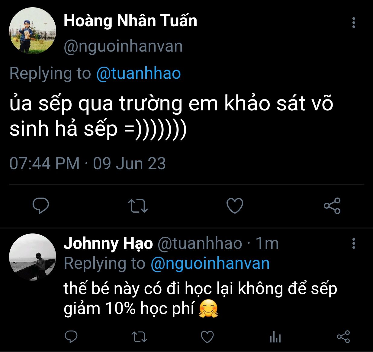This screenshot has width=373, height=352.
Task: View analytics for Johnny Hạo's reply
Action: click(275, 336)
